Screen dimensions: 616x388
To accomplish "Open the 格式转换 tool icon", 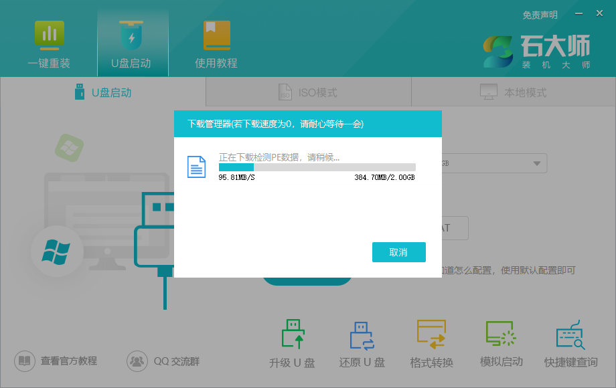I will 431,334.
